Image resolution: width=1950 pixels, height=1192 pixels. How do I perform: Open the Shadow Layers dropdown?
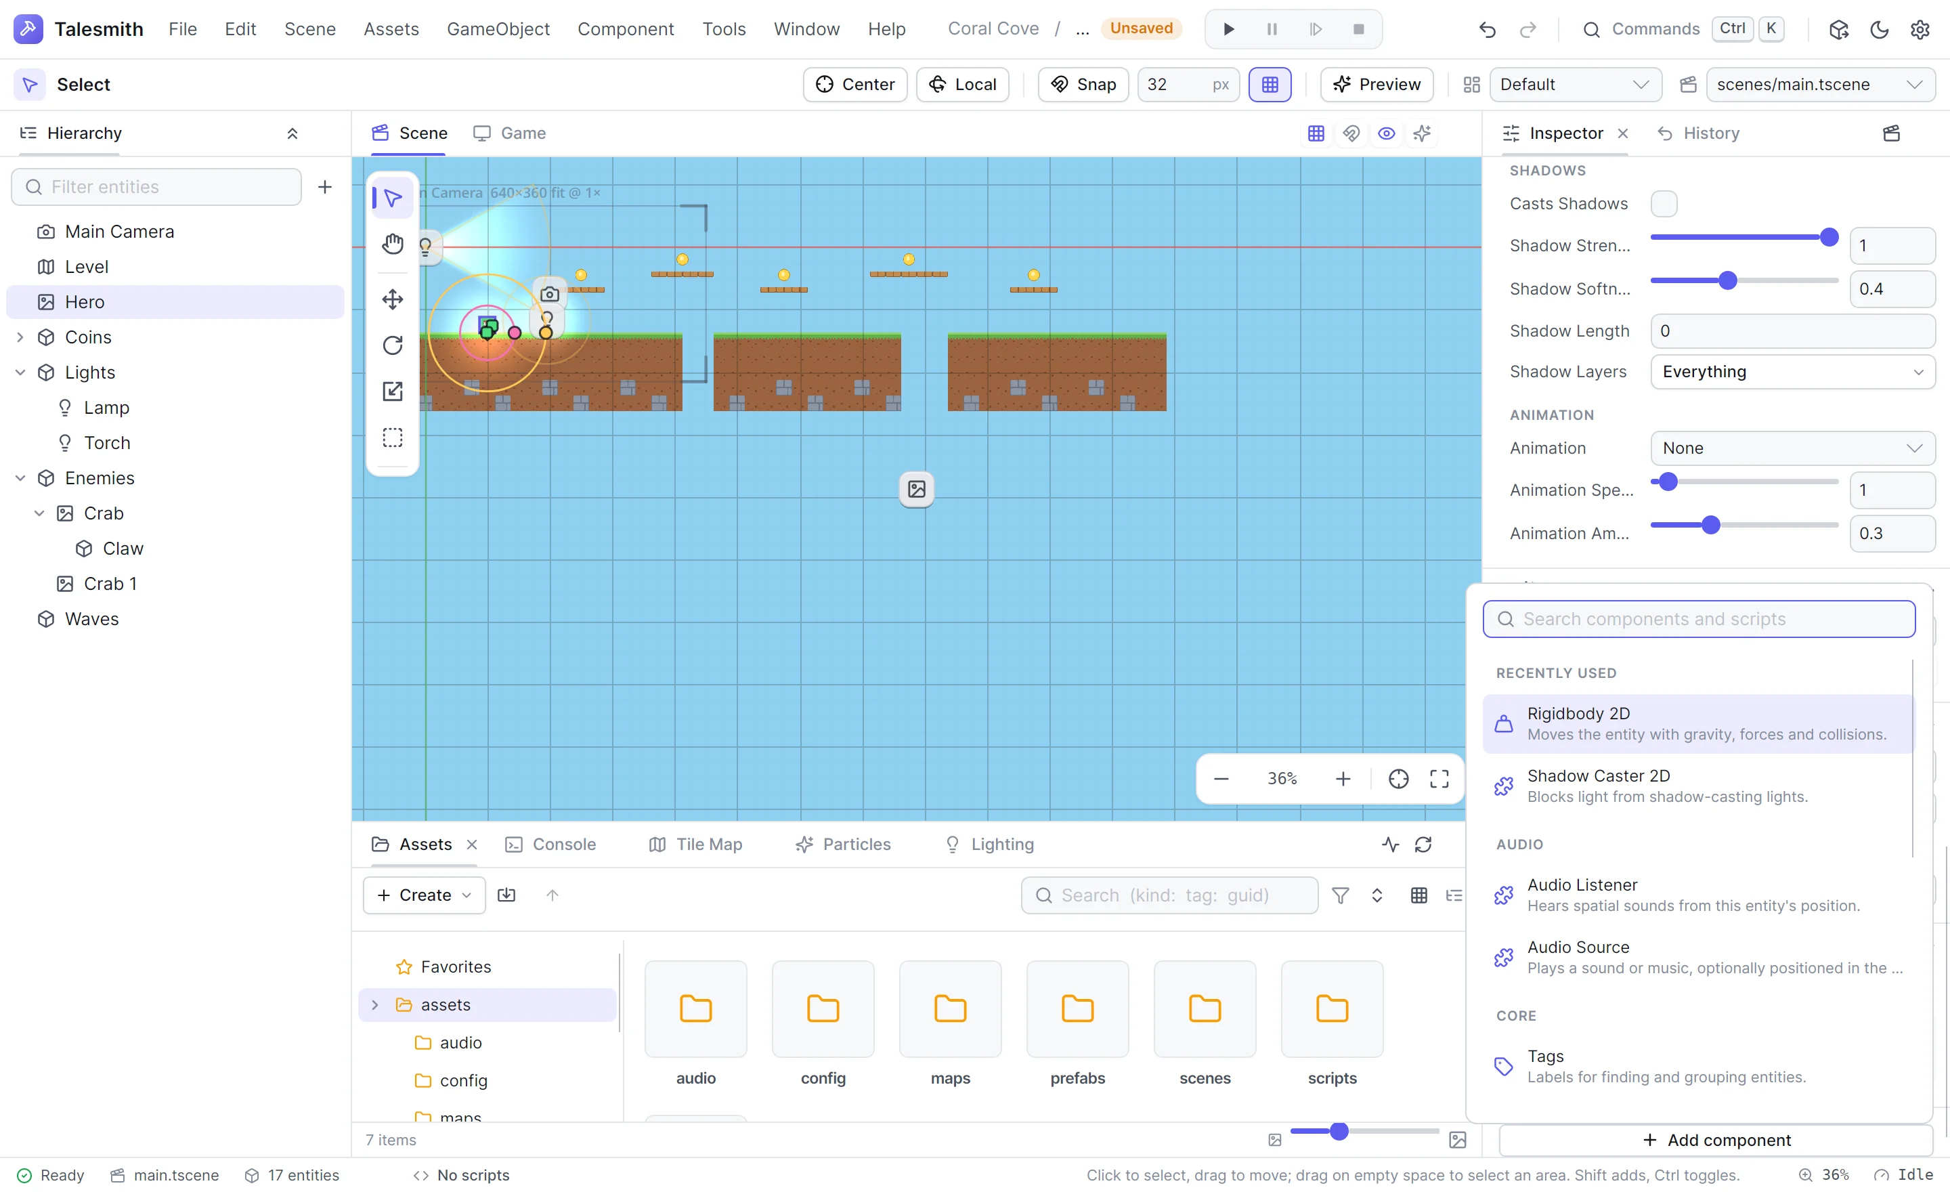(1792, 371)
